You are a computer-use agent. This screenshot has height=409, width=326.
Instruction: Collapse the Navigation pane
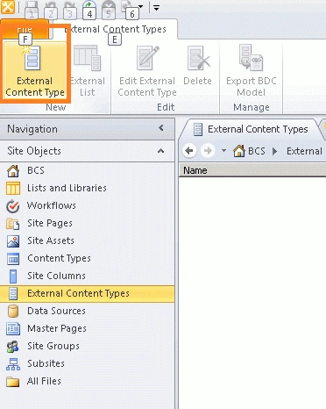point(161,128)
